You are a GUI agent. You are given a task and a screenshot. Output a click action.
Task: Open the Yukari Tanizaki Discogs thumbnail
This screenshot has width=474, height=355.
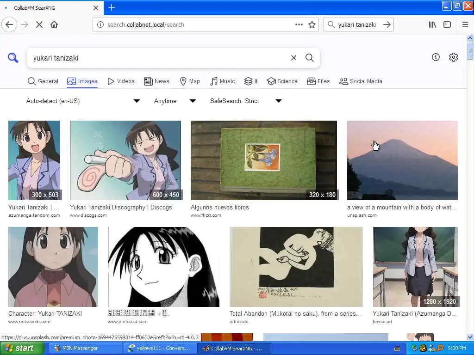pyautogui.click(x=125, y=160)
